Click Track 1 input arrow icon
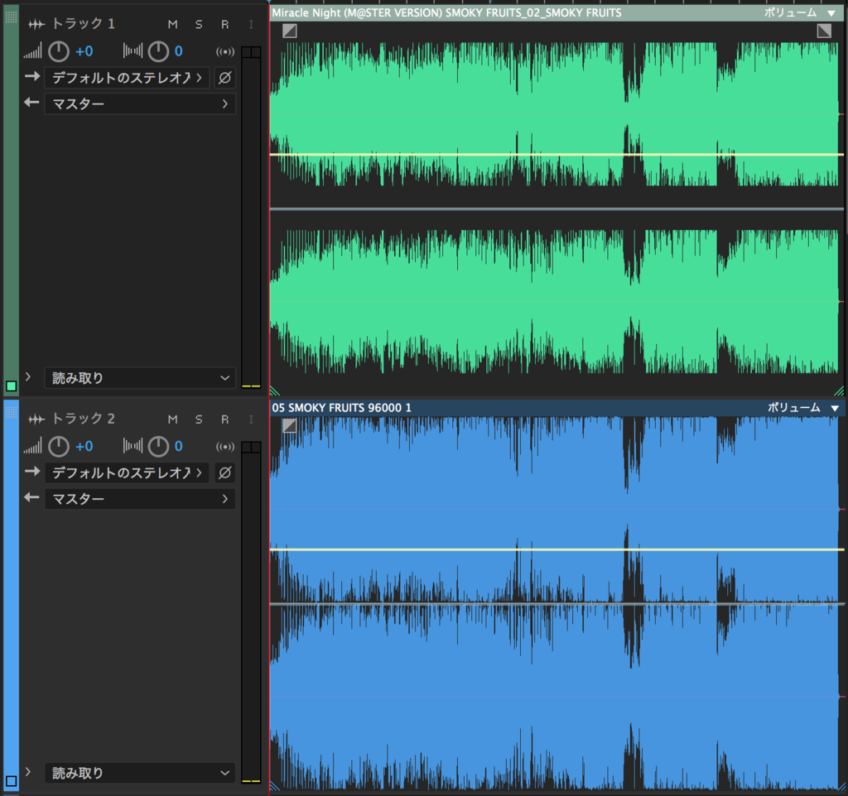This screenshot has height=796, width=848. [32, 77]
